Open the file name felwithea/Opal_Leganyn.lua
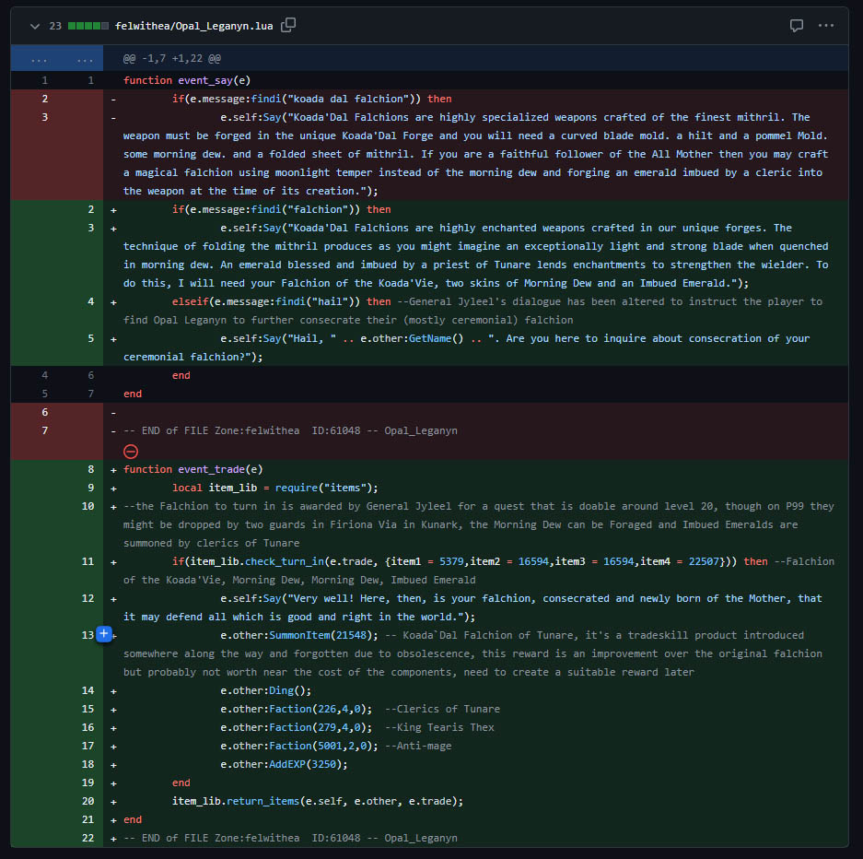This screenshot has height=859, width=863. 193,26
